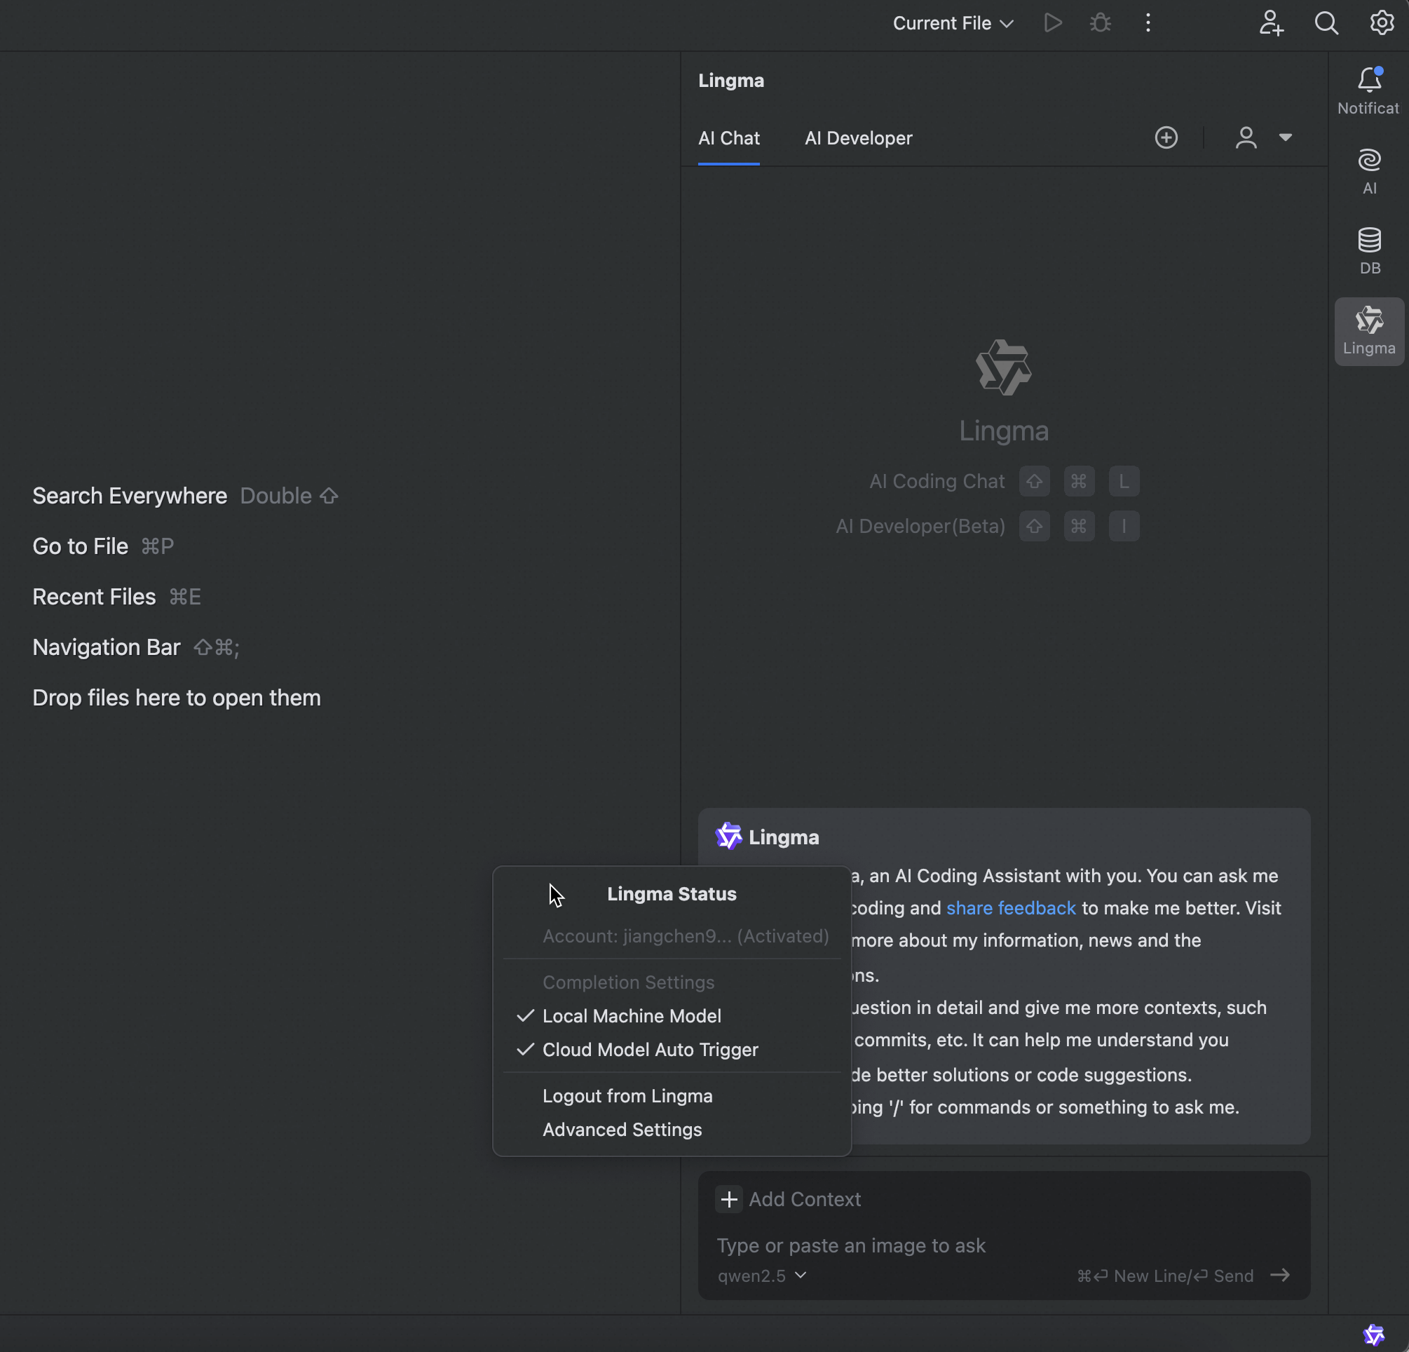Click the Account: jiangchen9... (Activated) entry

click(685, 935)
